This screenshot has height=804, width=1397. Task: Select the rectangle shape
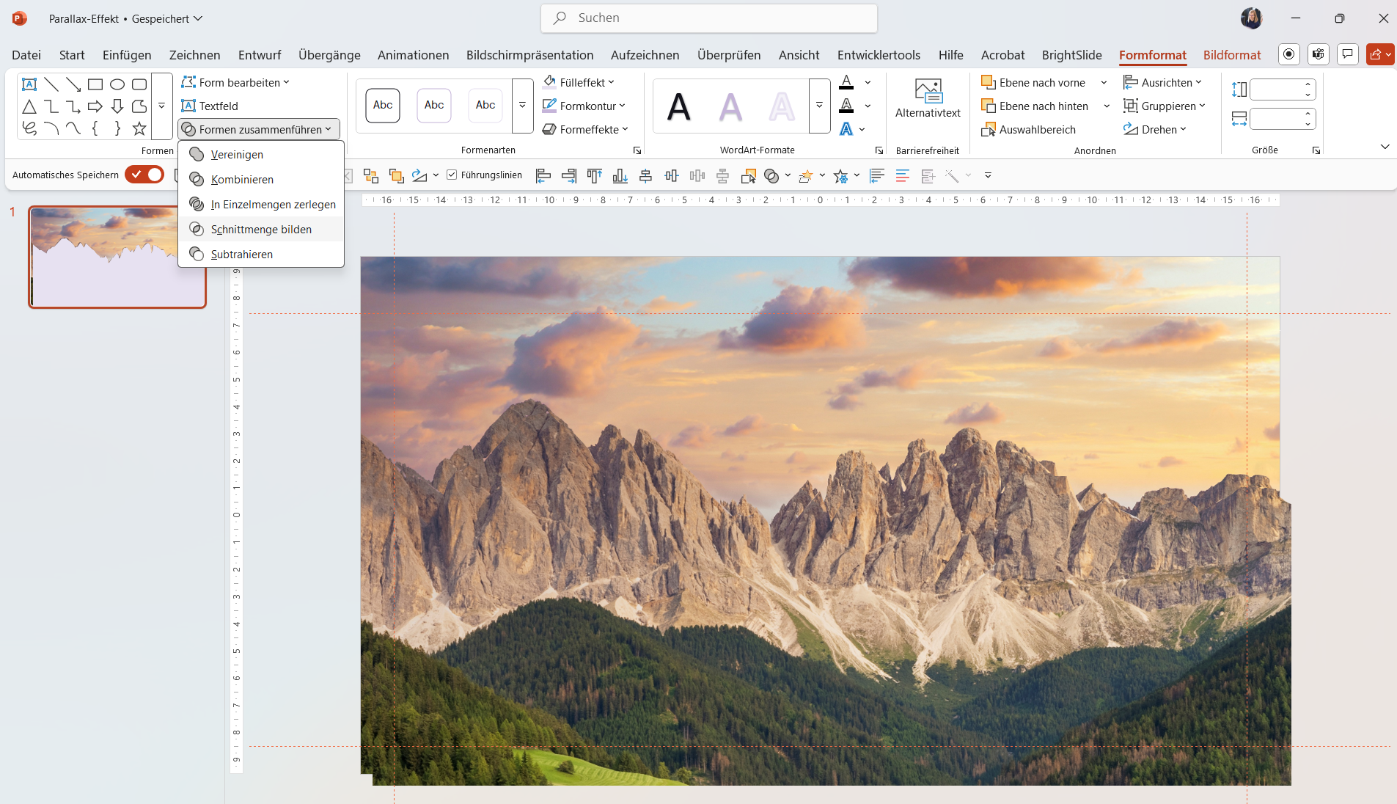pyautogui.click(x=95, y=84)
